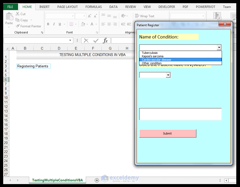This screenshot has height=187, width=240.
Task: Select Kaposi's sarcoma from the list
Action: pos(181,56)
